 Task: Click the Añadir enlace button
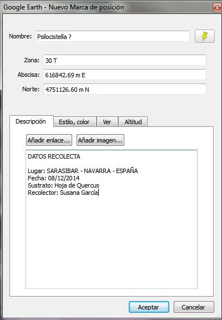(49, 140)
